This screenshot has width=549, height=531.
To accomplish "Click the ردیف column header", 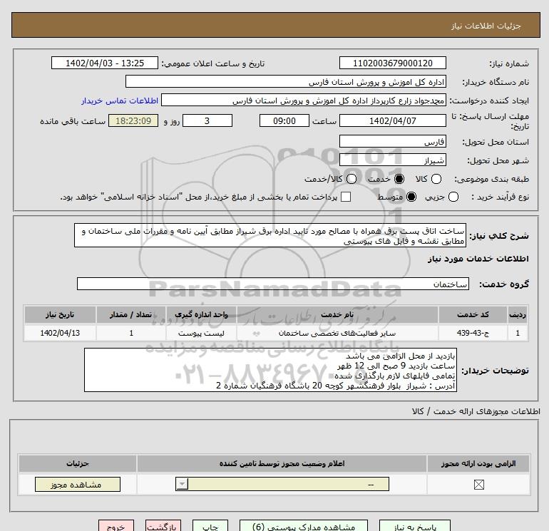I will (x=518, y=314).
